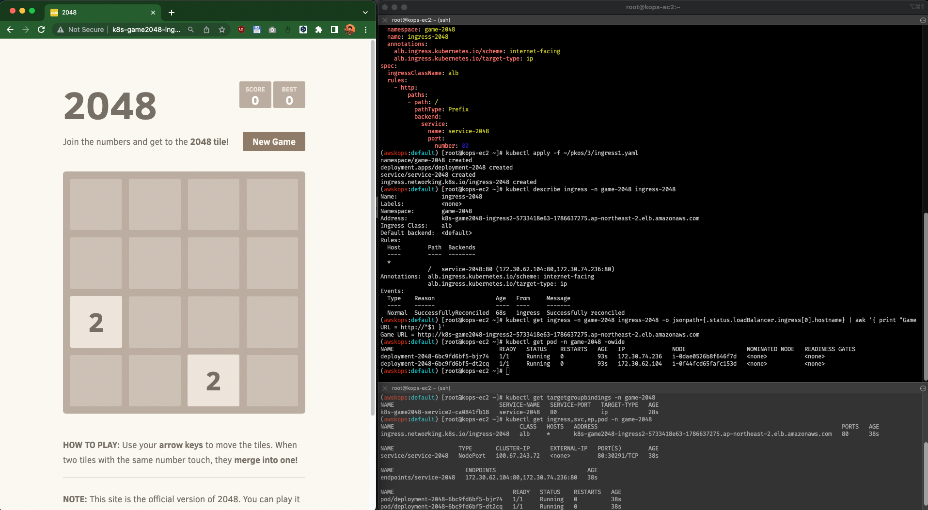The image size is (928, 510).
Task: Click the 'ingressClassName: alb' line
Action: [x=423, y=73]
